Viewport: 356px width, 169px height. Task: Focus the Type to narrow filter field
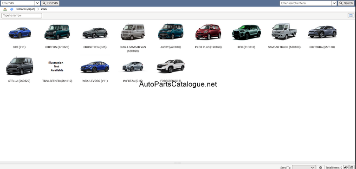click(22, 15)
